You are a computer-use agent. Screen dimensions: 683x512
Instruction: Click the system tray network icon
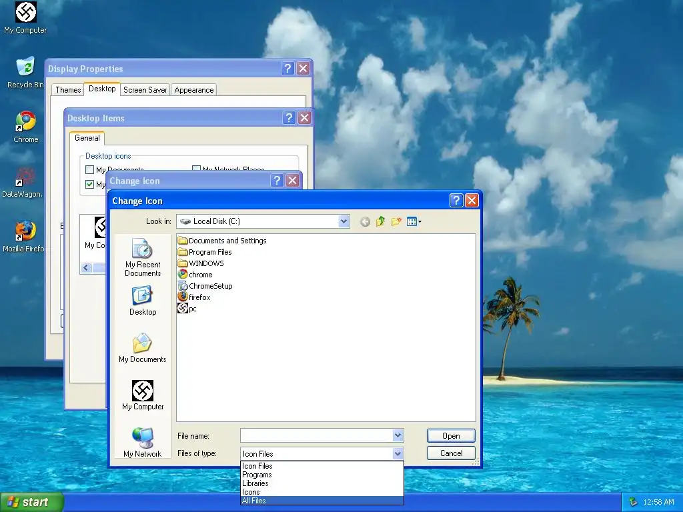click(x=633, y=502)
